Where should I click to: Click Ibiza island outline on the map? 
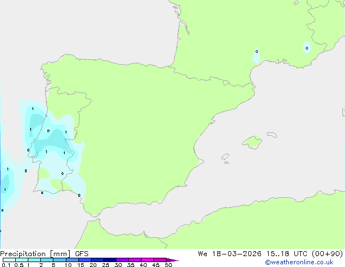(225, 157)
